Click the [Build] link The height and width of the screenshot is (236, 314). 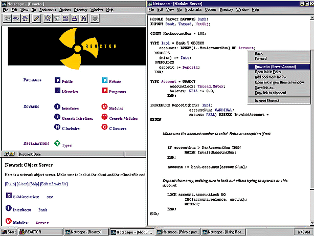(x=10, y=184)
